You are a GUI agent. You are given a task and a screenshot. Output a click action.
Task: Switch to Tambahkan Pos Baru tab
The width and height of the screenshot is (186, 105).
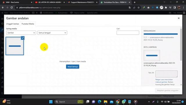115,2
